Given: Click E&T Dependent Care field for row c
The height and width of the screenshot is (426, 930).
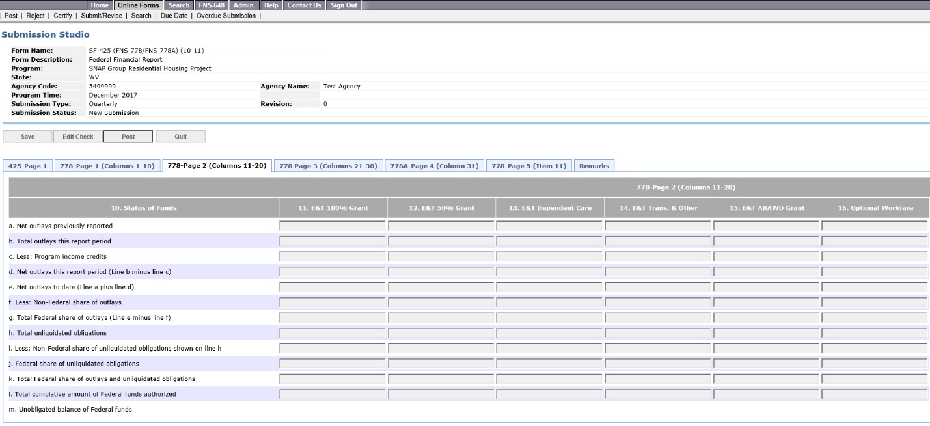Looking at the screenshot, I should point(549,257).
